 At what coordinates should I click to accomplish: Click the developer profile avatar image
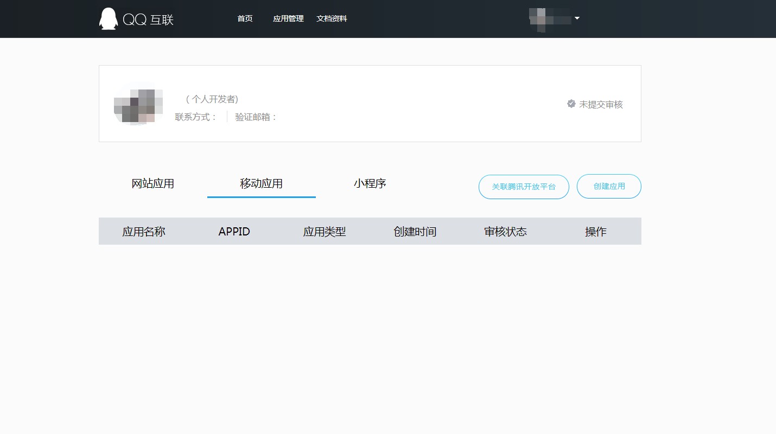[138, 103]
